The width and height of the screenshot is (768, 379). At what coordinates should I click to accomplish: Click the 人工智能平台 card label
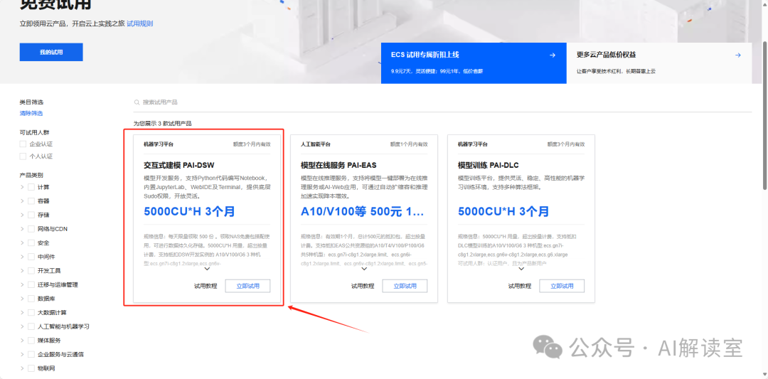point(316,144)
